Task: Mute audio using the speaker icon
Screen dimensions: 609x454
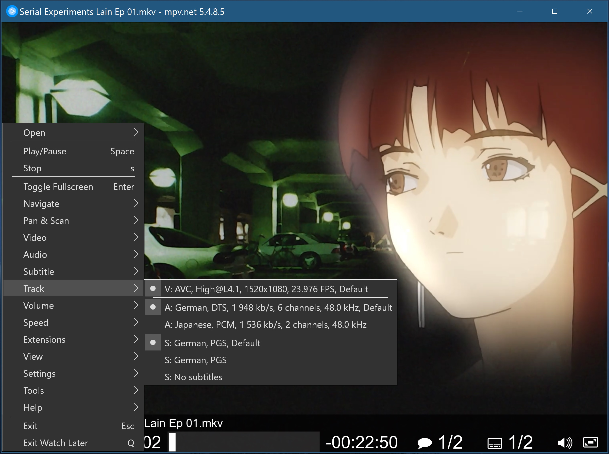Action: (564, 443)
